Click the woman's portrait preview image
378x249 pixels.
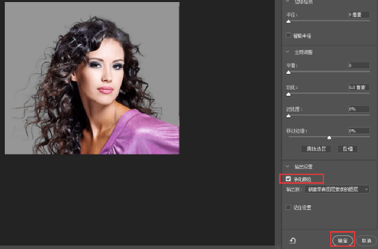pyautogui.click(x=92, y=78)
